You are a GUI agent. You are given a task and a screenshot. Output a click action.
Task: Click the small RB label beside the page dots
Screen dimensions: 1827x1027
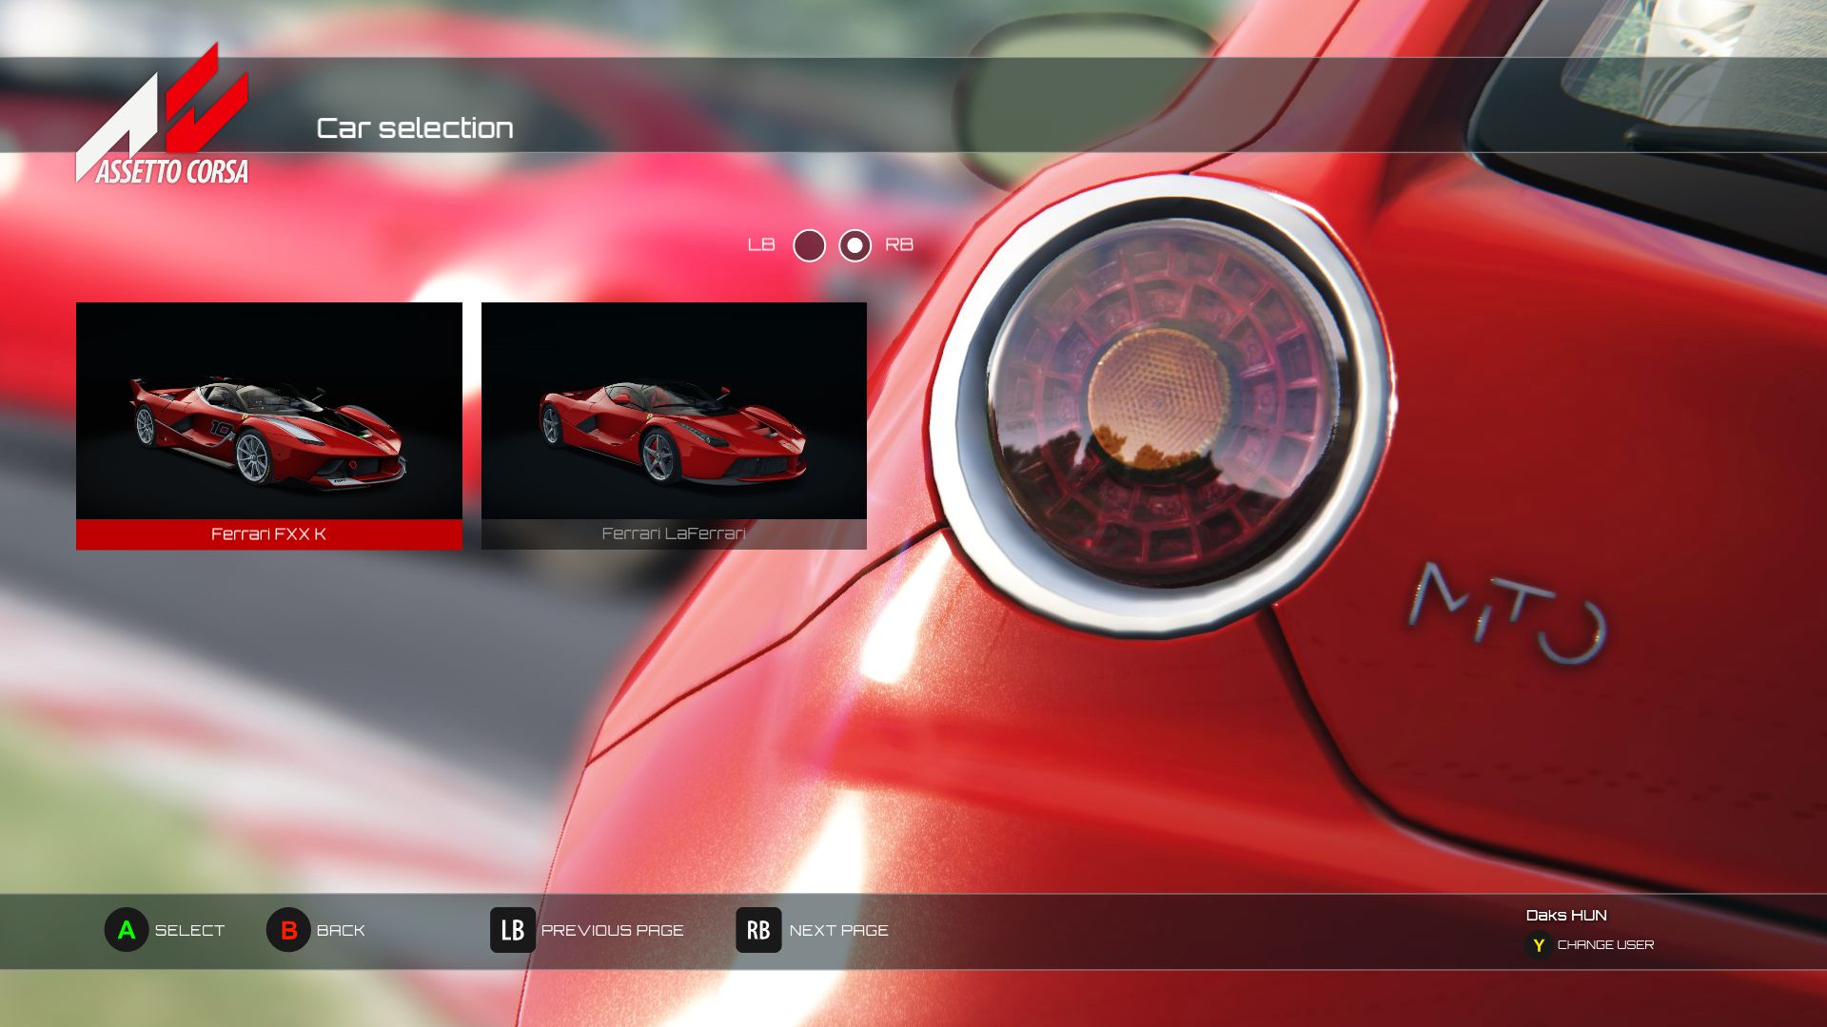(x=898, y=245)
